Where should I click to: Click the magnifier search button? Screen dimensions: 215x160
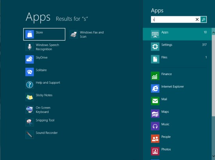[x=204, y=19]
